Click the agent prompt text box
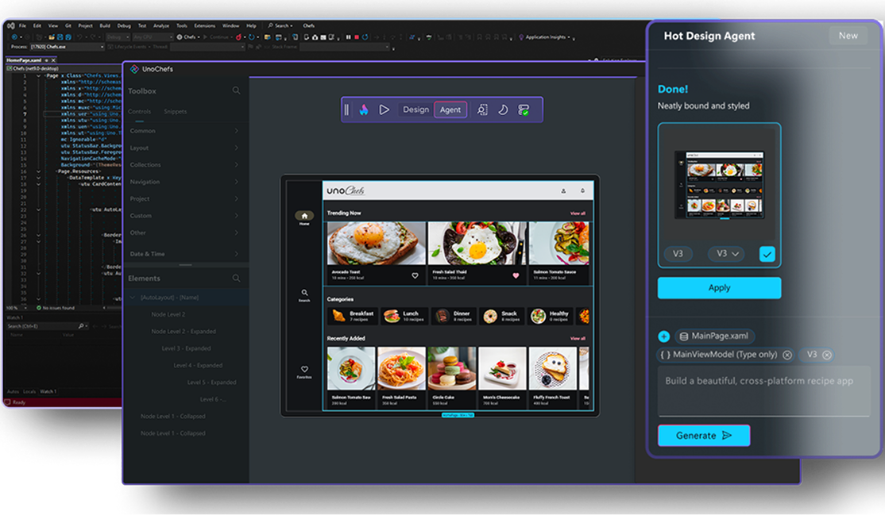This screenshot has width=885, height=519. coord(763,390)
